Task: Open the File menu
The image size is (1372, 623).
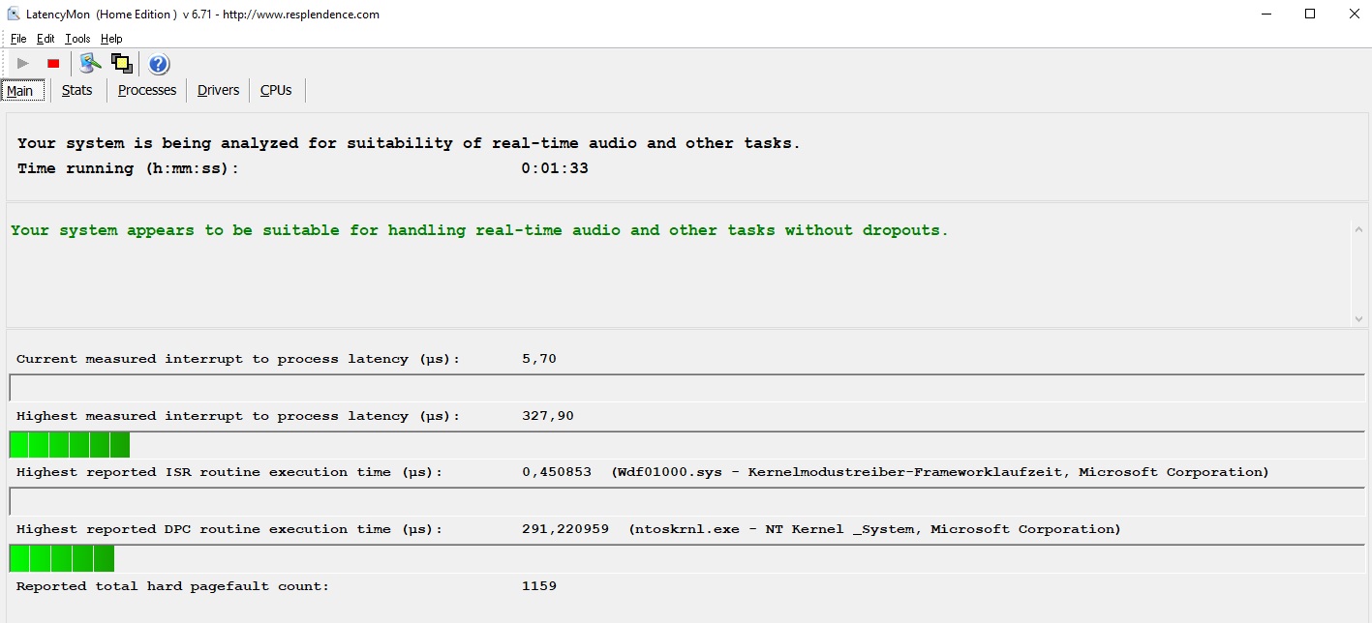Action: click(x=18, y=39)
